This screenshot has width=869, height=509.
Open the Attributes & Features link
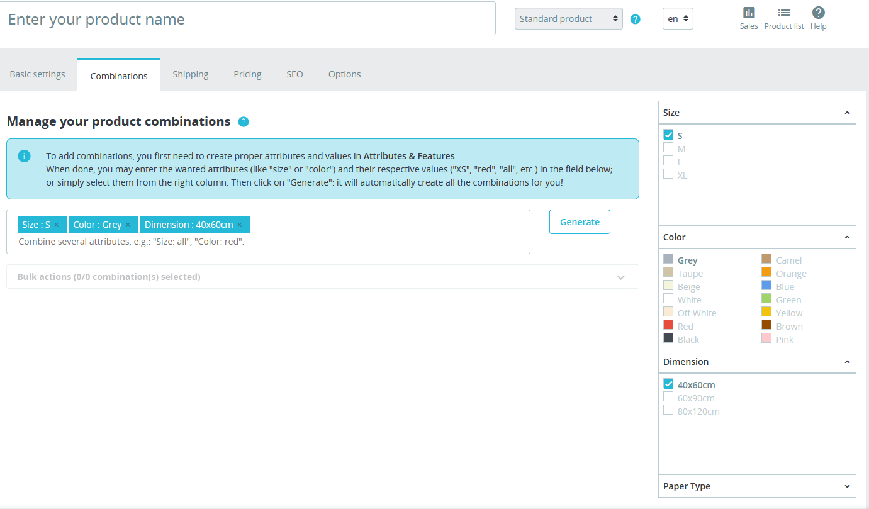coord(408,156)
